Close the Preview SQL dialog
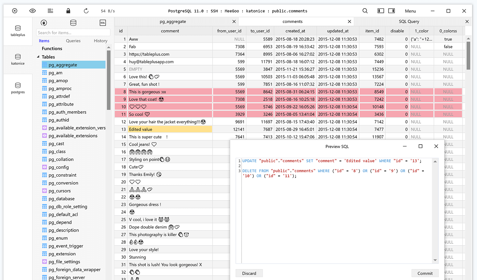The image size is (477, 280). 436,146
